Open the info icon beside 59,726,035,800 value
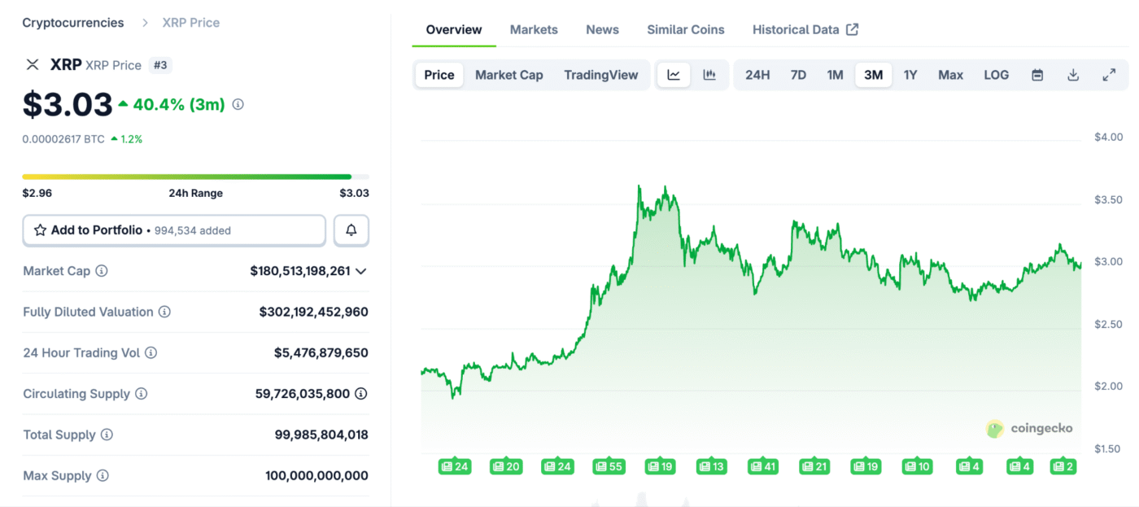 click(361, 394)
